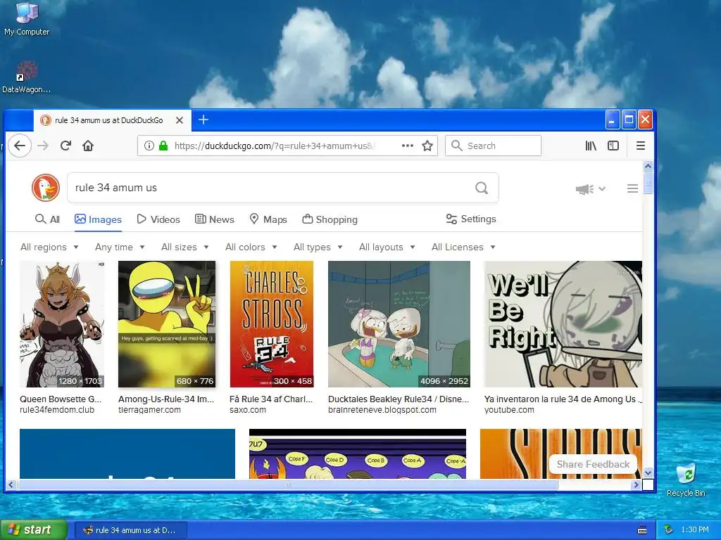
Task: Open the Firefox hamburger menu
Action: point(641,146)
